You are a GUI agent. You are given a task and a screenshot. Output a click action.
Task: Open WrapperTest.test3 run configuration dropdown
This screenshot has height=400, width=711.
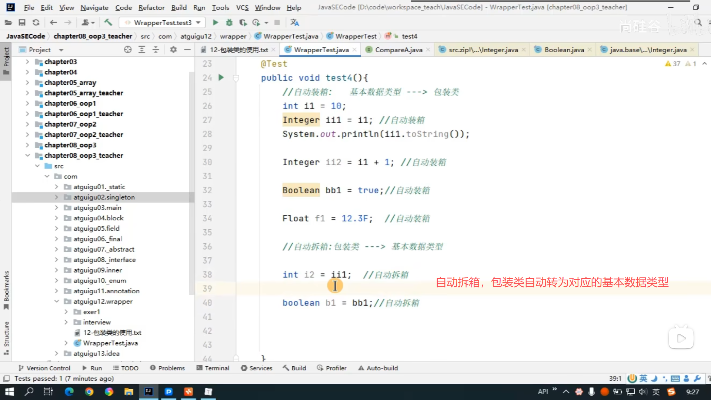[163, 23]
